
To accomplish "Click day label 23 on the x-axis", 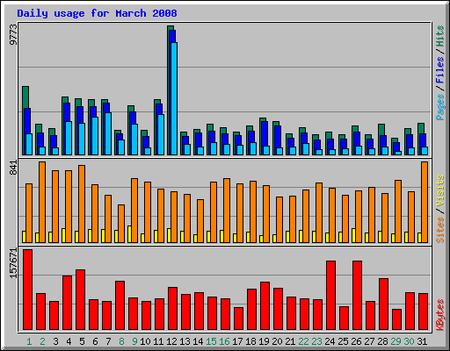I will point(316,341).
